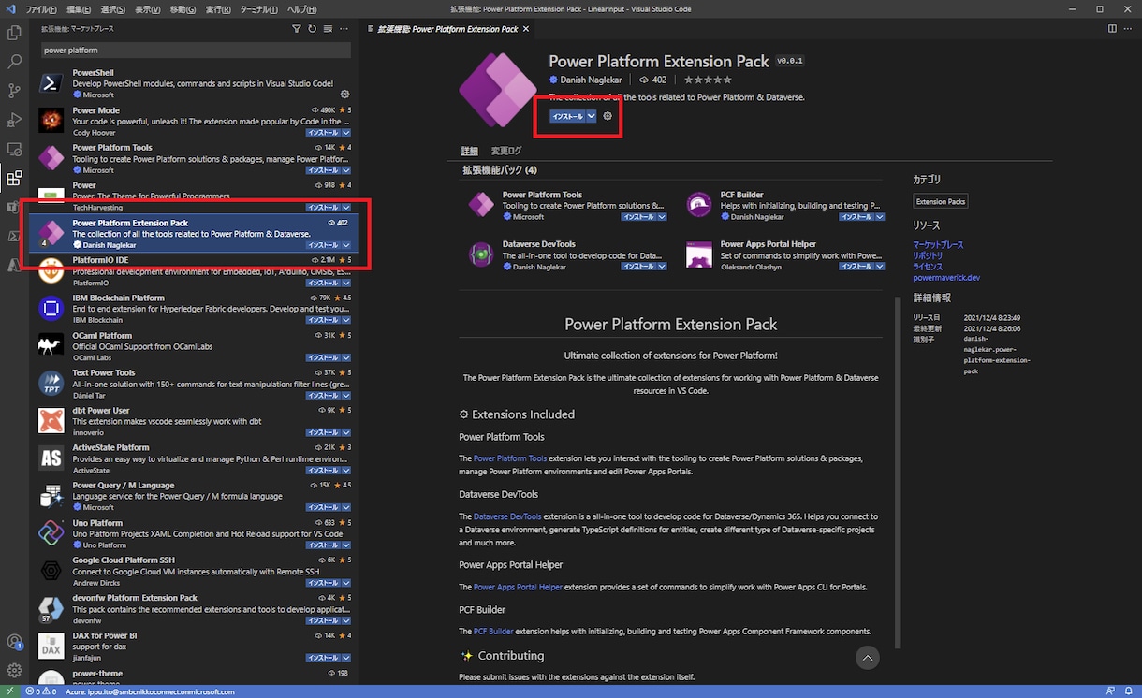Open the install dropdown for PlatformIO IDE

(346, 283)
